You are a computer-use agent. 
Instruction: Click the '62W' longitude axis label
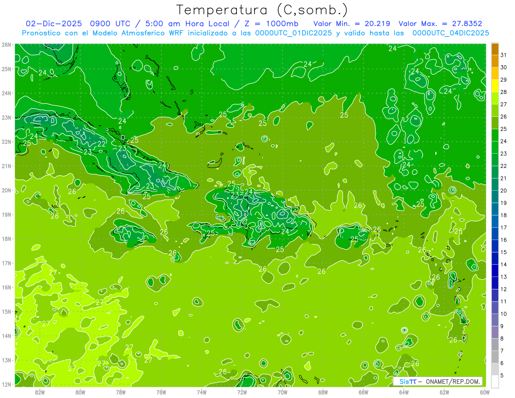[444, 392]
